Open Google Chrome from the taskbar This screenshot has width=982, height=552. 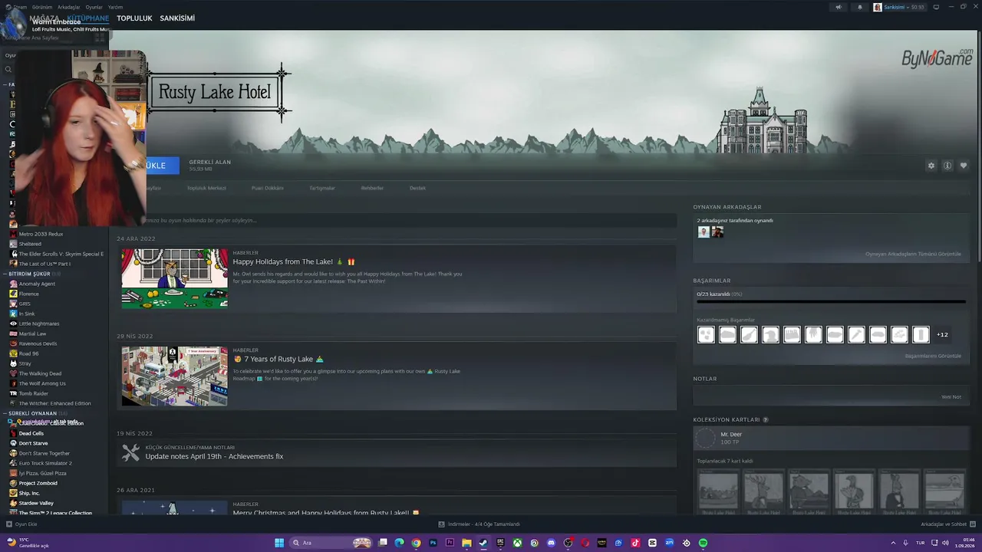pyautogui.click(x=416, y=543)
